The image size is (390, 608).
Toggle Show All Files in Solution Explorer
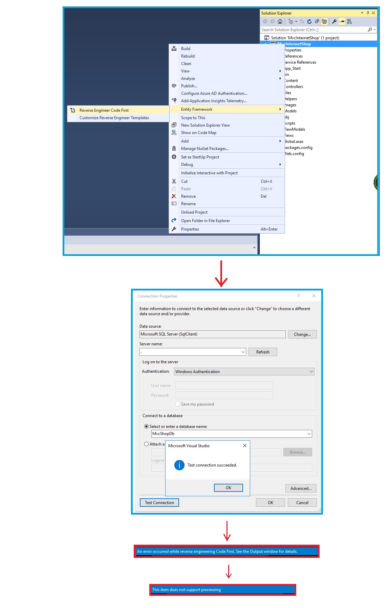(x=324, y=21)
